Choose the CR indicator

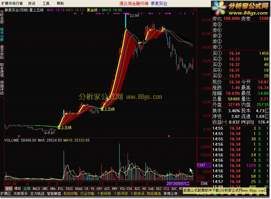point(86,189)
